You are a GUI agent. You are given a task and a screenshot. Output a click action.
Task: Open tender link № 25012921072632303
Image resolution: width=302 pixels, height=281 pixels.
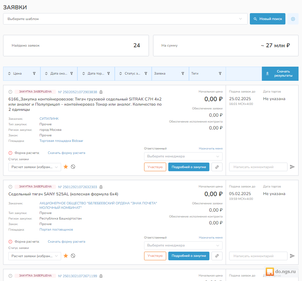click(78, 187)
